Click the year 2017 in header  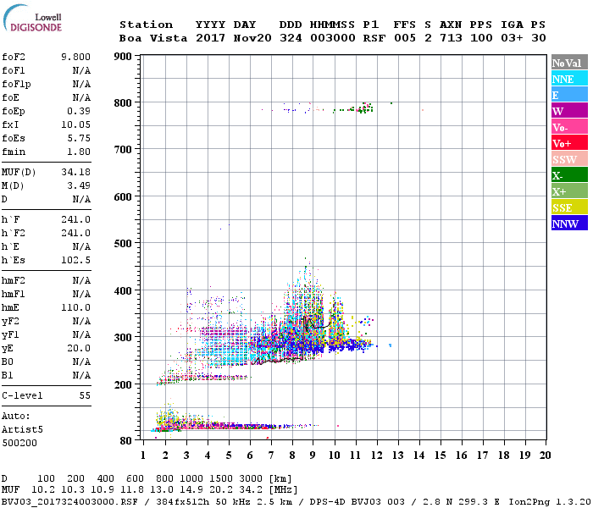point(210,38)
